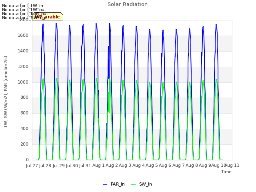Click the 'No data for f_PAR_out' message
Viewport: 256px width, 192px height.
tap(25, 14)
